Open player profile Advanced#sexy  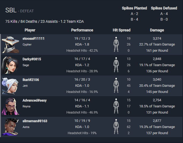click(35, 100)
